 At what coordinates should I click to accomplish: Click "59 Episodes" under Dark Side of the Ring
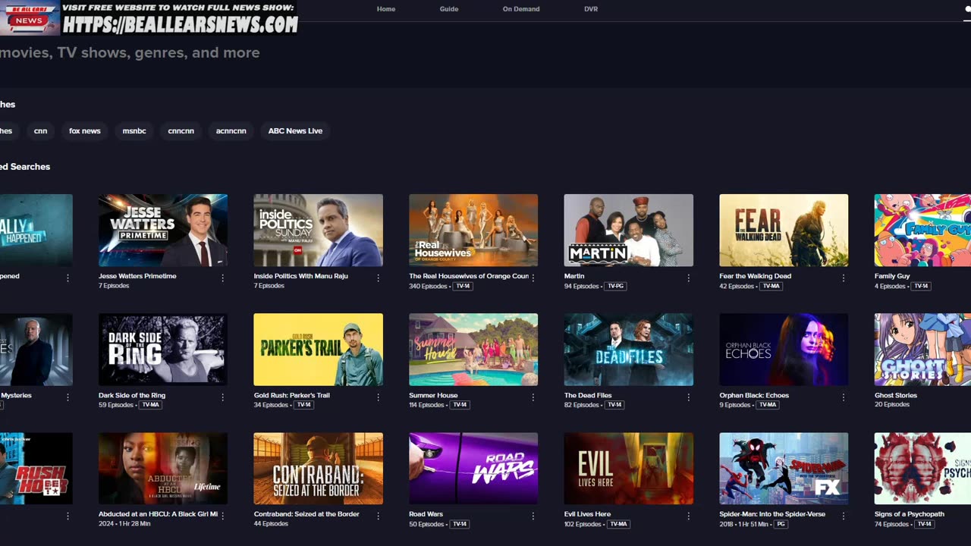pos(116,405)
